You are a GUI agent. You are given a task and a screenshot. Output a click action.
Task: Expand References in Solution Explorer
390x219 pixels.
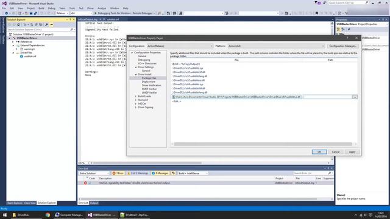point(13,42)
